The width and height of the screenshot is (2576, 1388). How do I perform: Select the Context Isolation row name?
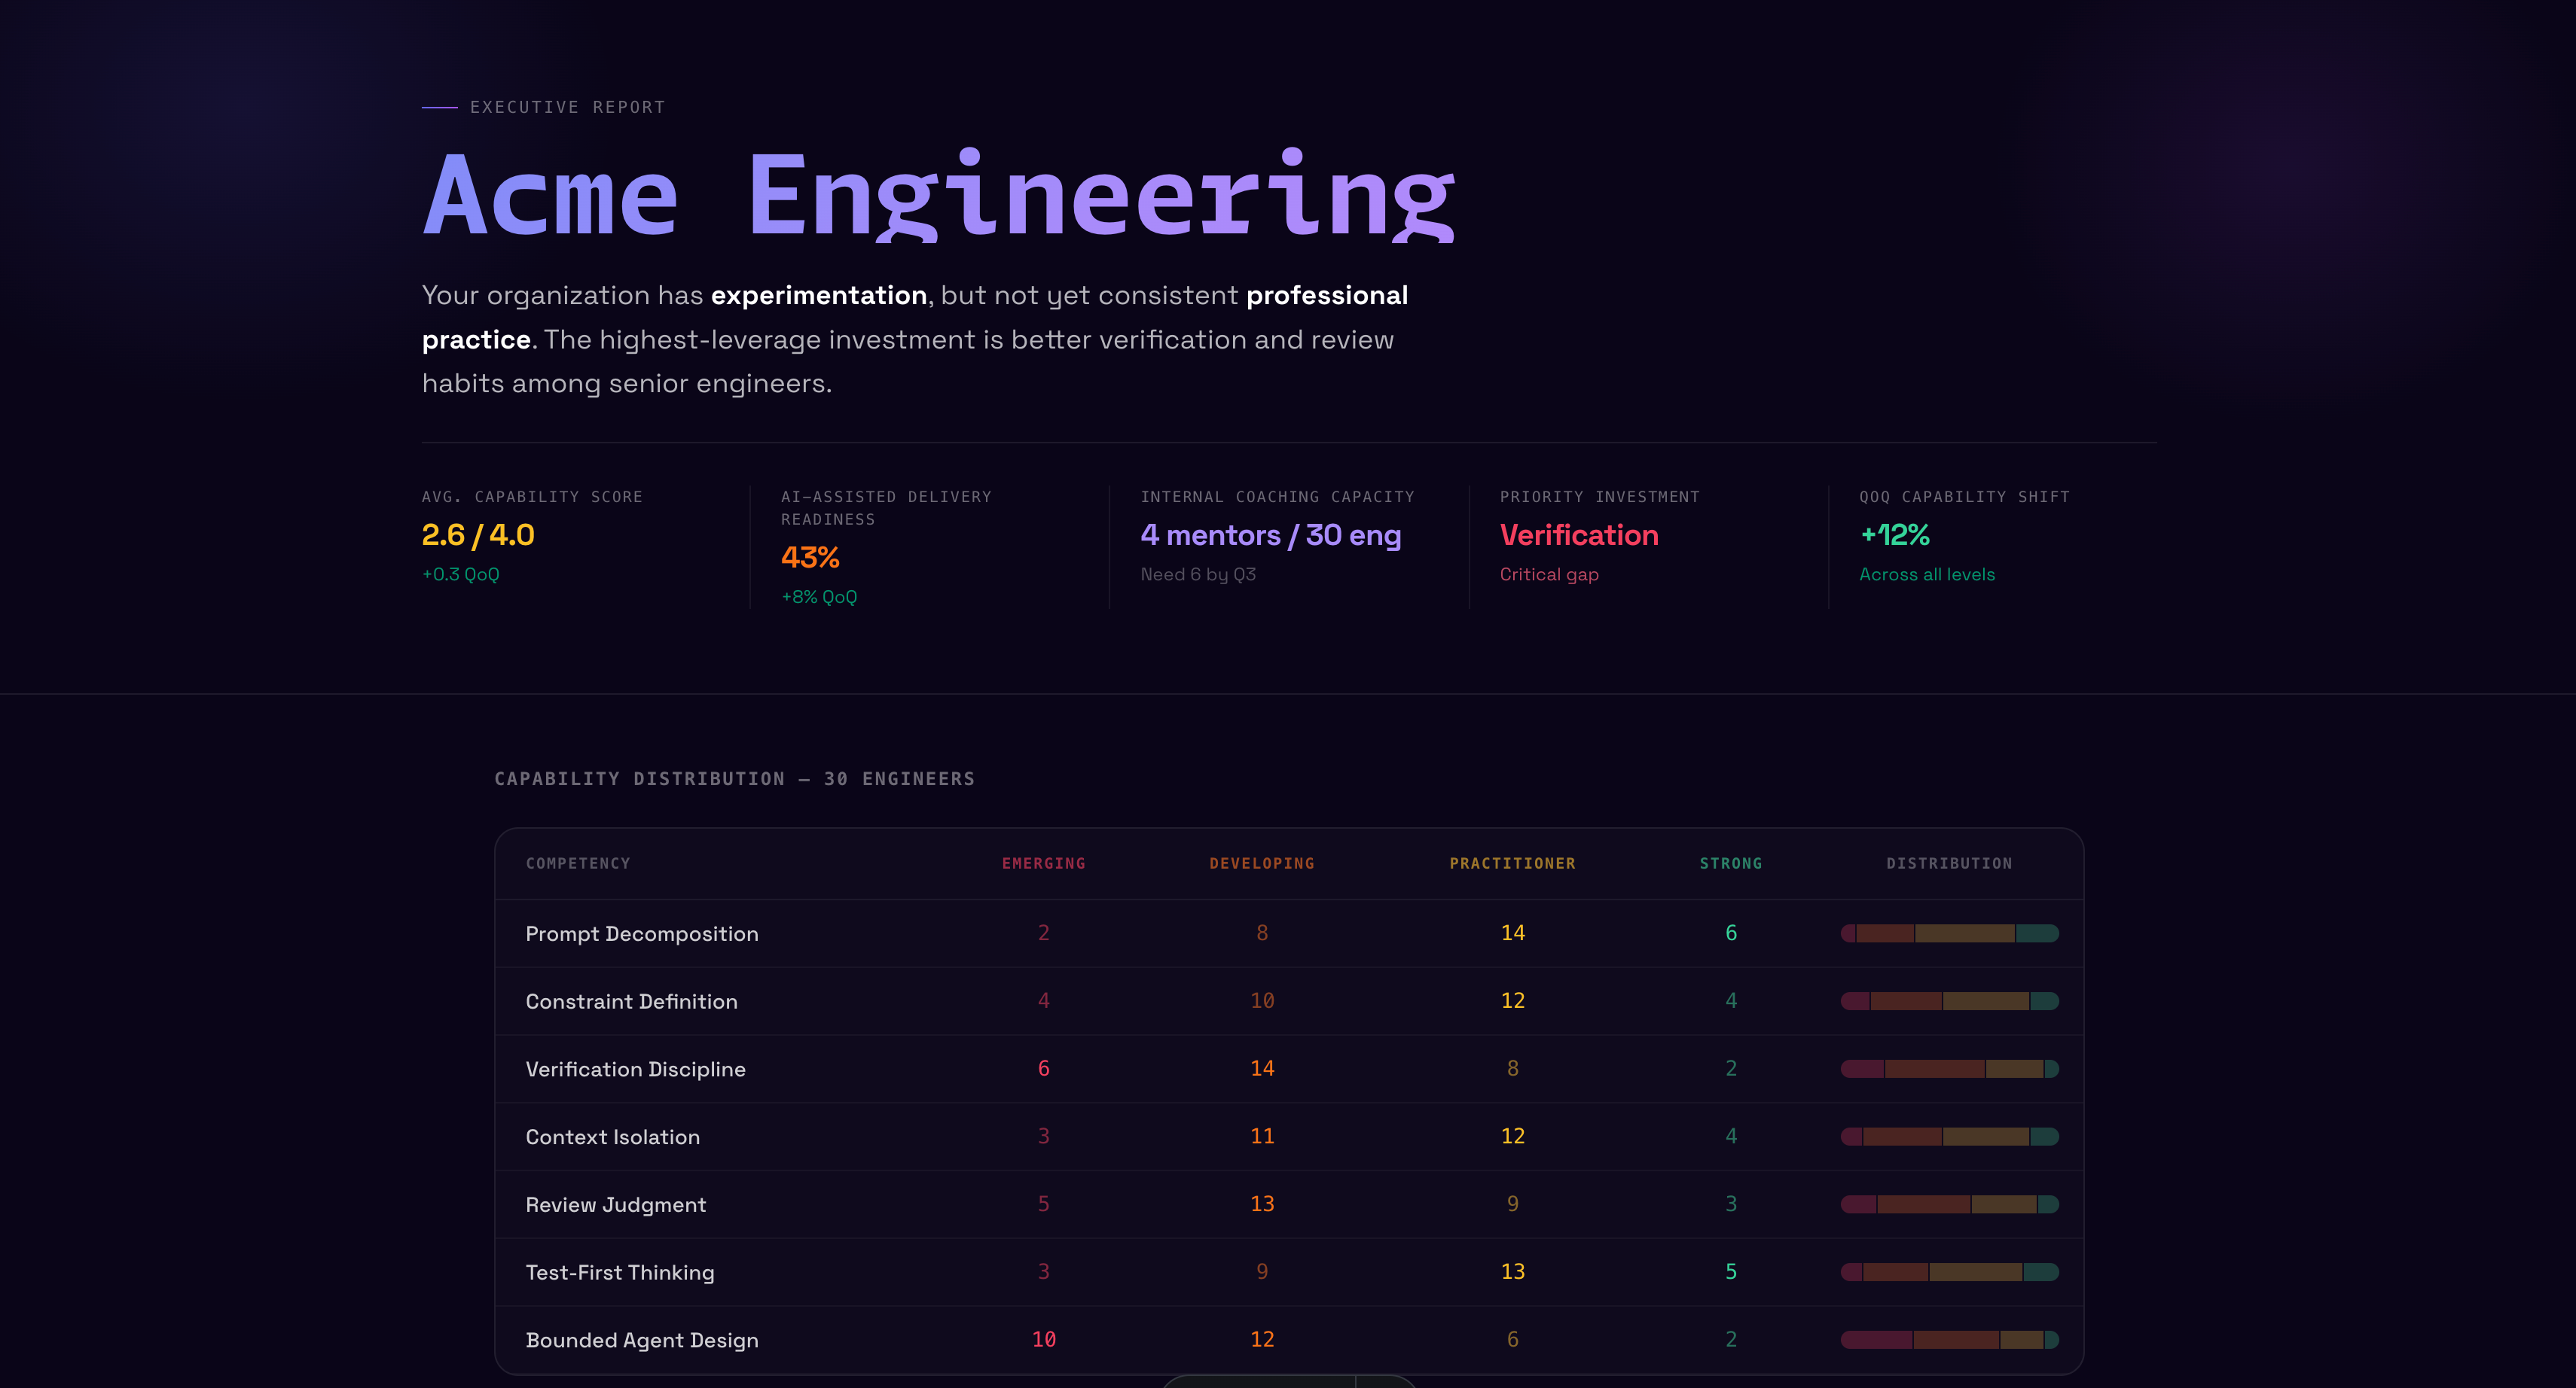point(613,1137)
